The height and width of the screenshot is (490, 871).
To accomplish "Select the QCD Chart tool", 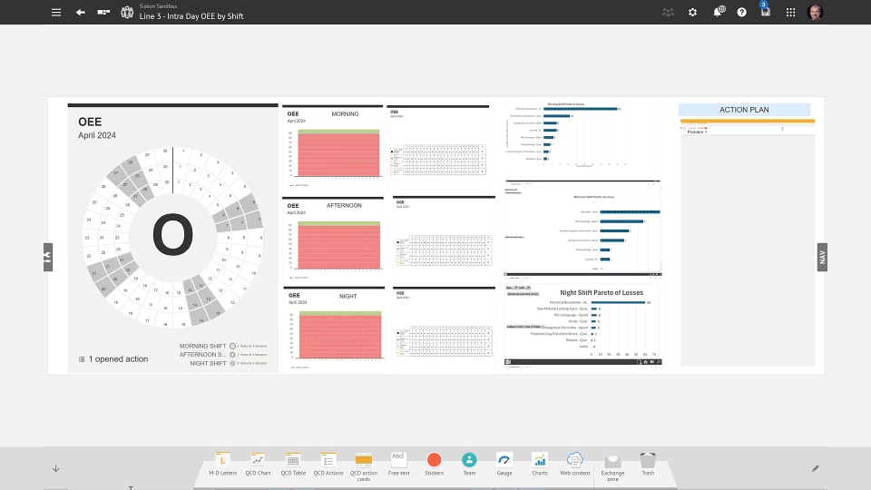I will 258,464.
